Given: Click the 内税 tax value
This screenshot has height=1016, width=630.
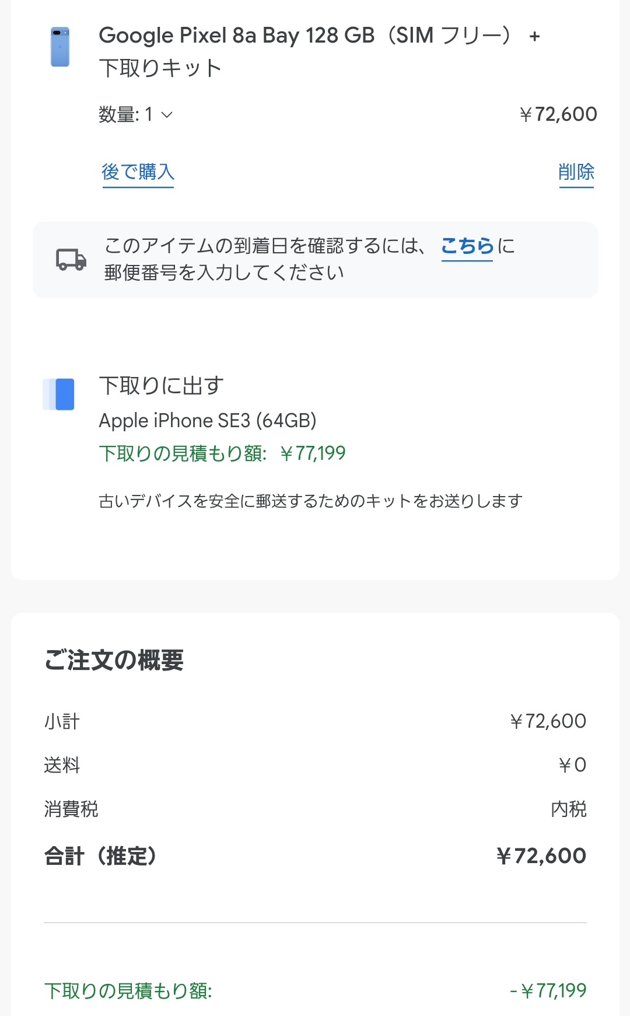Looking at the screenshot, I should pos(568,809).
